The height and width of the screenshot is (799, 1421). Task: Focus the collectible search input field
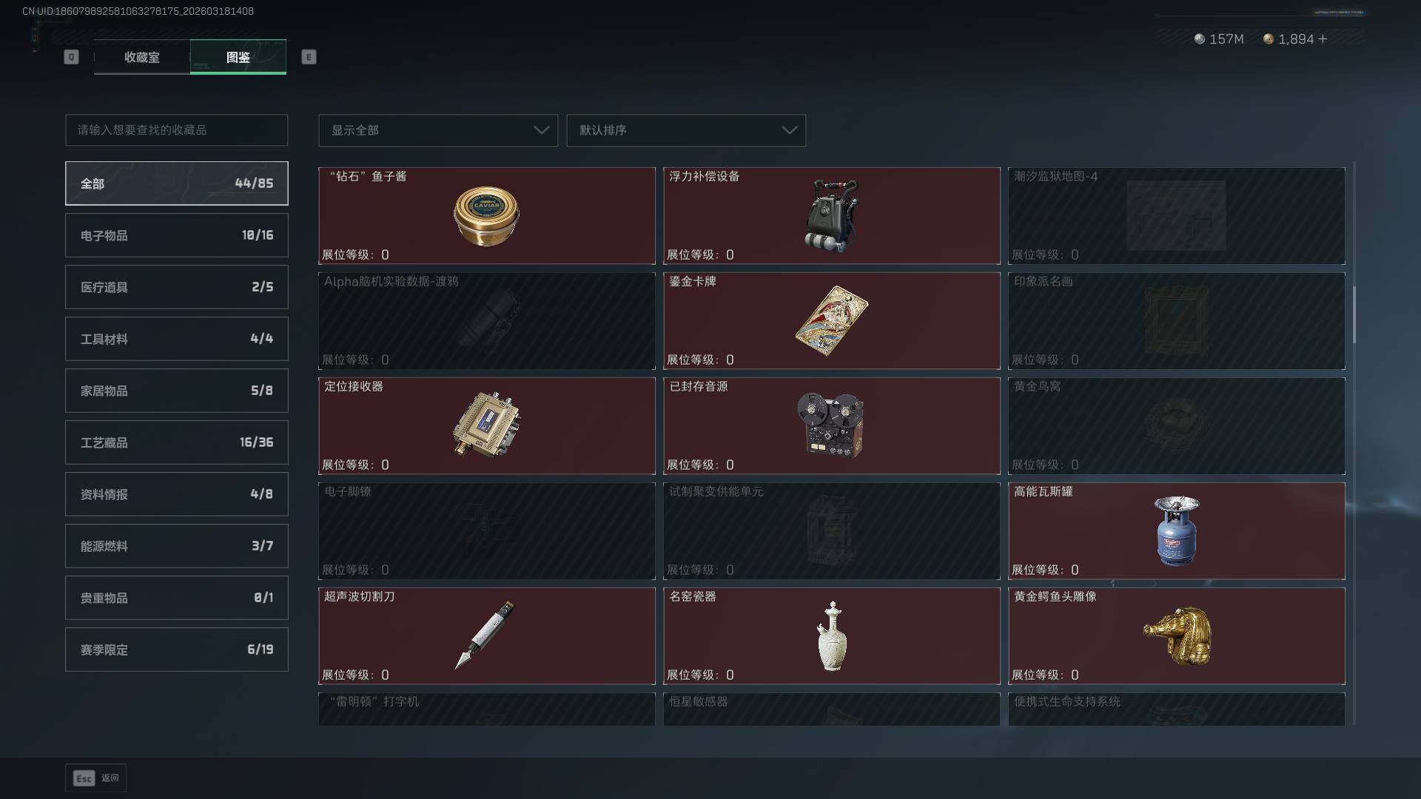pos(177,130)
